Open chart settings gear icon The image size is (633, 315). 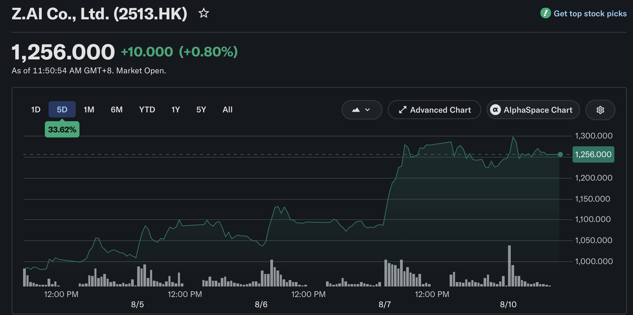(600, 110)
